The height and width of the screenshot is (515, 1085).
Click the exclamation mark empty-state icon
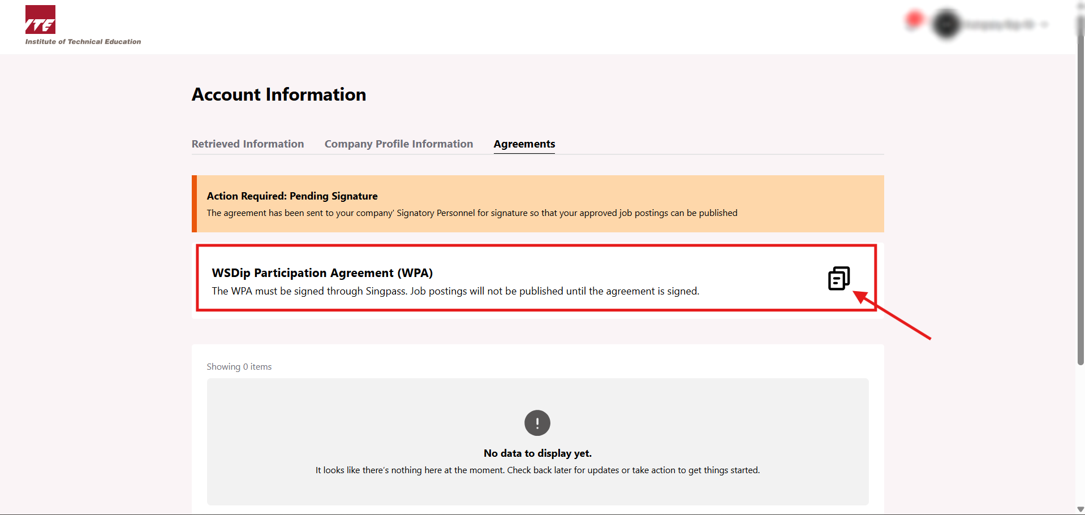click(537, 423)
